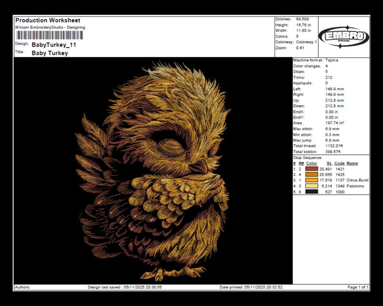Select the brown 1421 color swatch
Viewport: 383px width, 306px height.
(312, 169)
